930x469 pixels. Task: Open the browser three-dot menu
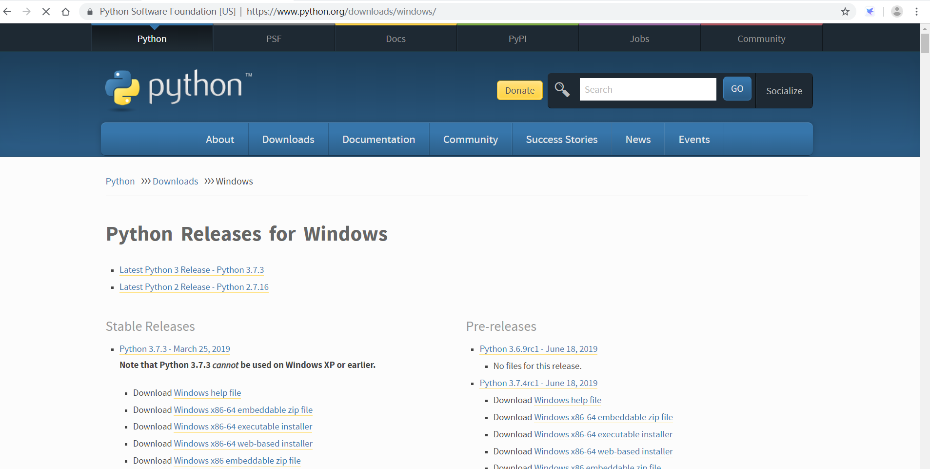pos(917,11)
